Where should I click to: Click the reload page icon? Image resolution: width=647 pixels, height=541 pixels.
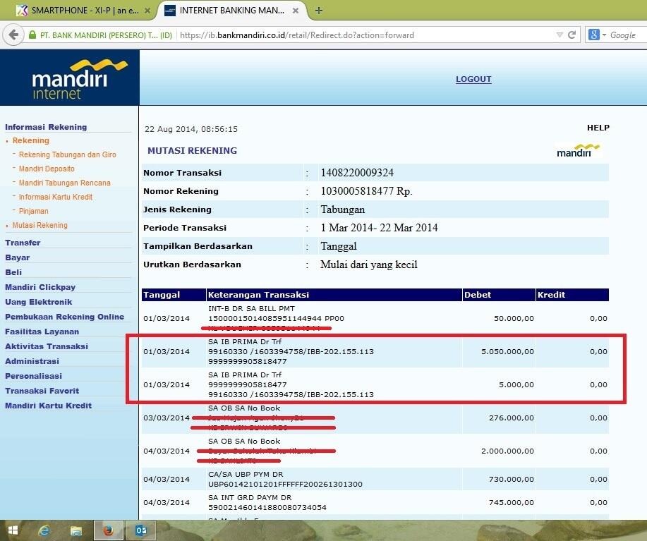(x=572, y=35)
